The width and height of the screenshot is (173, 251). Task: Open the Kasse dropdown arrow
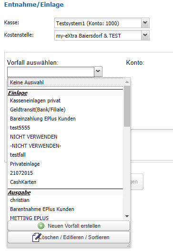145,23
